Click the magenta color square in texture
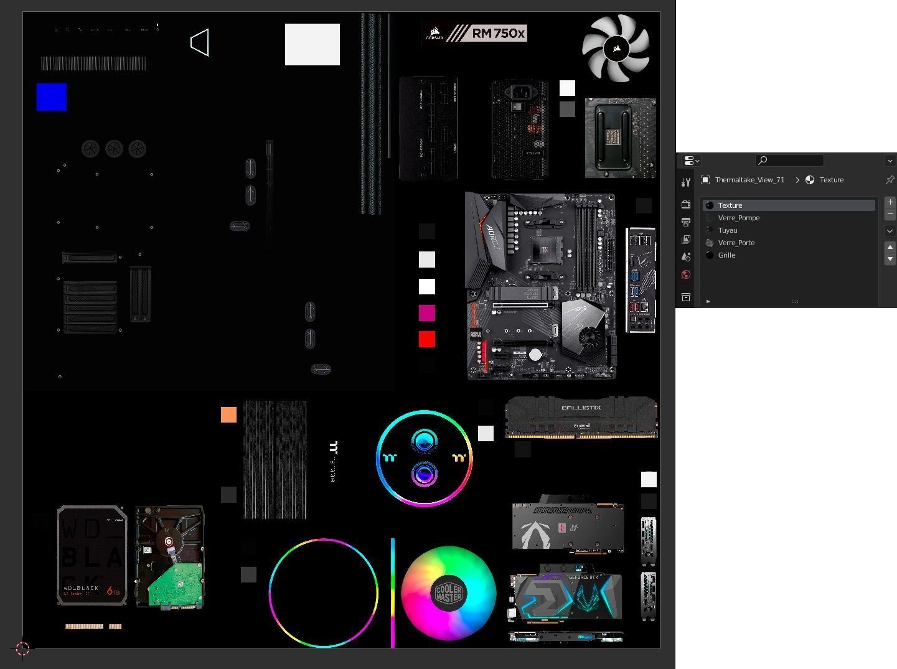This screenshot has width=897, height=669. click(x=427, y=313)
